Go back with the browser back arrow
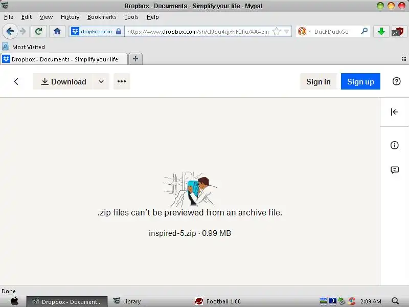Viewport: 409px width, 307px height. pos(10,32)
